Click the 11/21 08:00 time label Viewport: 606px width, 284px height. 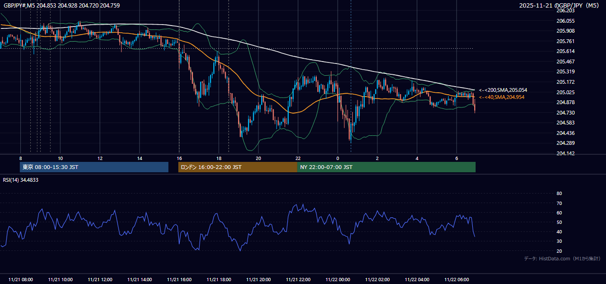pyautogui.click(x=21, y=280)
